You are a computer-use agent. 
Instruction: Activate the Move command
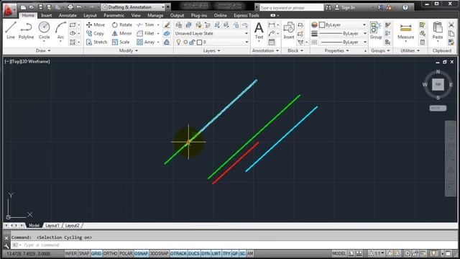[96, 25]
